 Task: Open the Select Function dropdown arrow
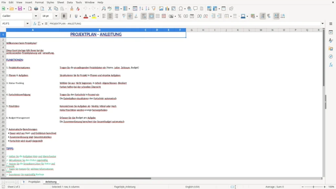click(42, 24)
